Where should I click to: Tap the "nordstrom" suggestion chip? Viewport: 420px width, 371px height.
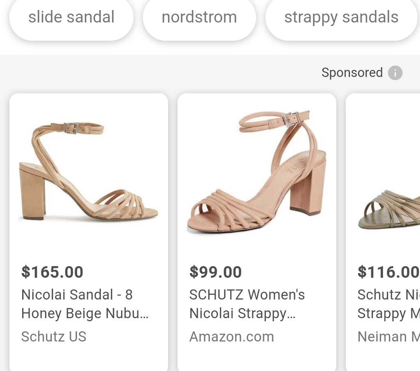tap(199, 17)
